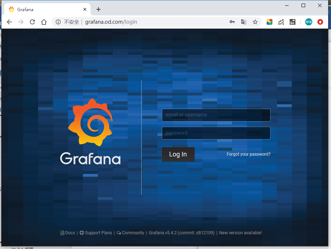Open the site info icon next to 不安全
This screenshot has height=249, width=331.
(58, 22)
